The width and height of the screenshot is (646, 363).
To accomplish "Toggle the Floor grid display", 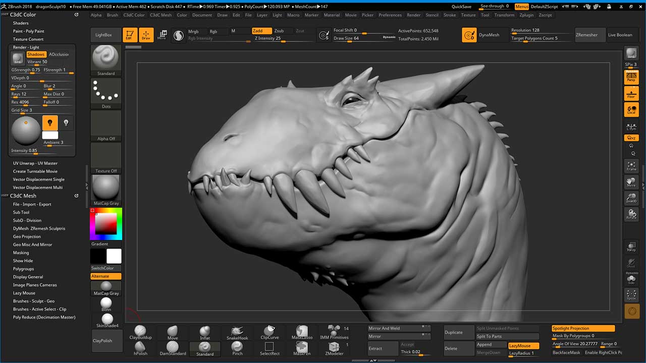I will 631,93.
